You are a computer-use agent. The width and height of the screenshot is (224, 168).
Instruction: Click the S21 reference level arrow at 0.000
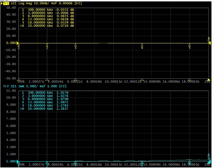click(x=18, y=43)
